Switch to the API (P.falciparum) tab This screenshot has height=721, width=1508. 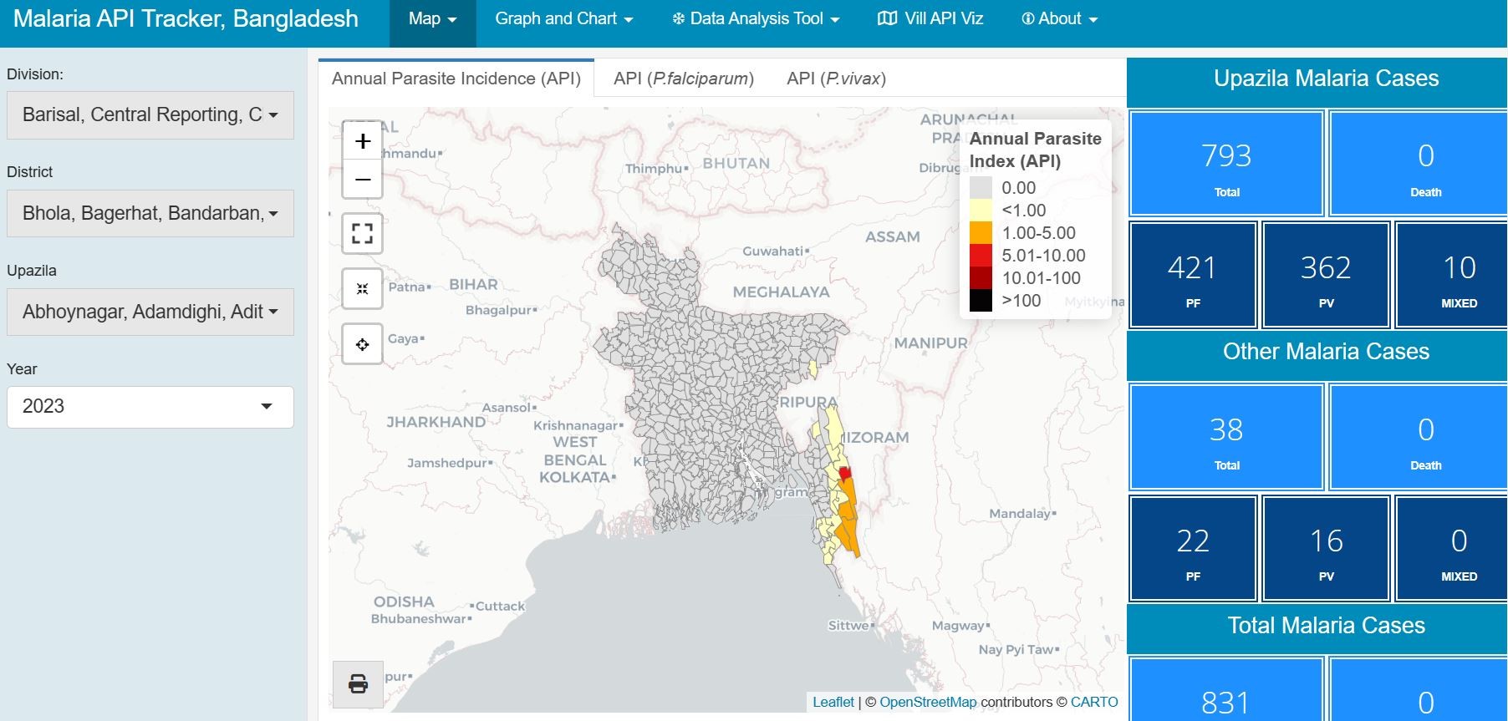pyautogui.click(x=683, y=79)
